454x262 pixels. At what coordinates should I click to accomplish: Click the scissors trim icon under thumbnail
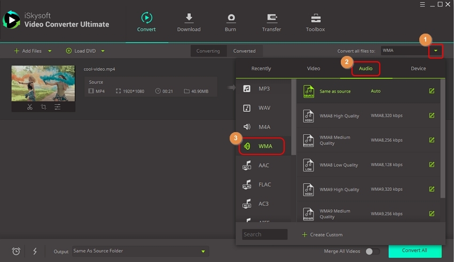(30, 107)
